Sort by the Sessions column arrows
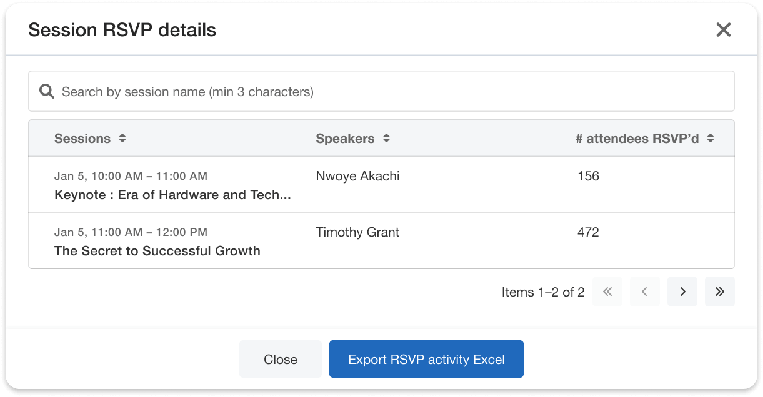This screenshot has width=763, height=397. coord(122,139)
